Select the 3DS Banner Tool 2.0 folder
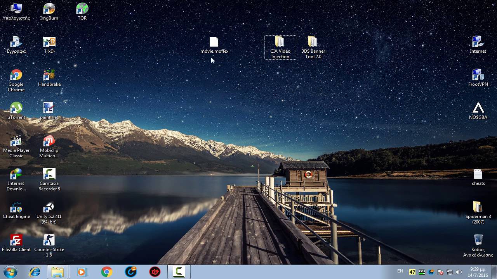The image size is (497, 279). click(x=313, y=48)
